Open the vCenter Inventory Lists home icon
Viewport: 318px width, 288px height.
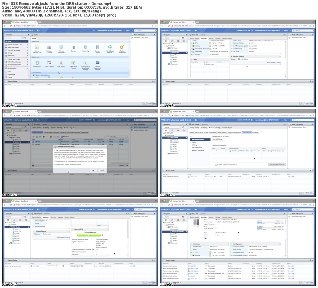coord(37,48)
